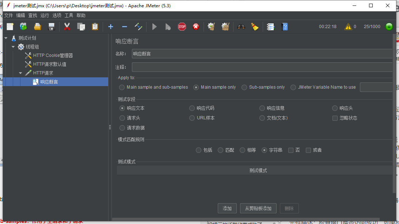The height and width of the screenshot is (224, 399).
Task: Open the 选项 menu
Action: click(57, 15)
